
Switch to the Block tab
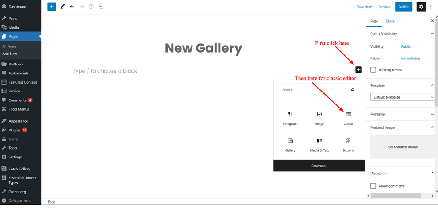pyautogui.click(x=390, y=21)
